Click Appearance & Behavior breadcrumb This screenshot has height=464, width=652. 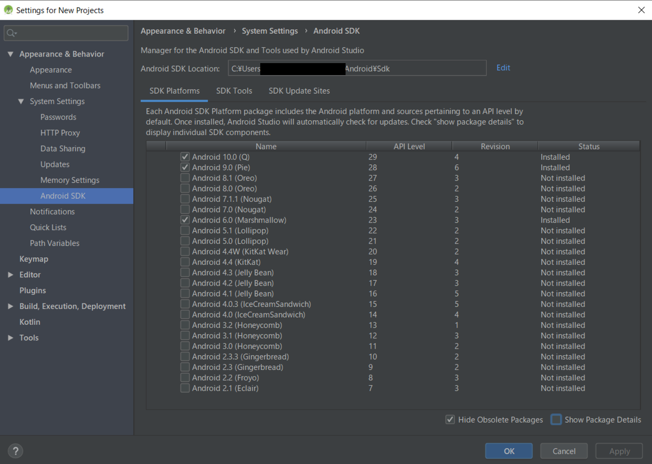[183, 31]
